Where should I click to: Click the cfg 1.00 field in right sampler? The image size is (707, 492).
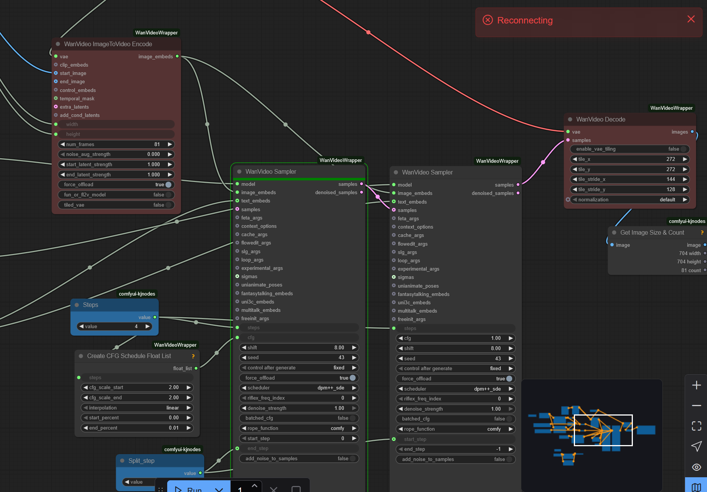coord(455,338)
